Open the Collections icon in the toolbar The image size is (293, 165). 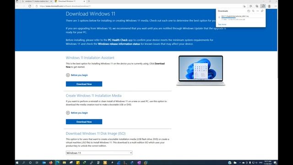[257, 6]
